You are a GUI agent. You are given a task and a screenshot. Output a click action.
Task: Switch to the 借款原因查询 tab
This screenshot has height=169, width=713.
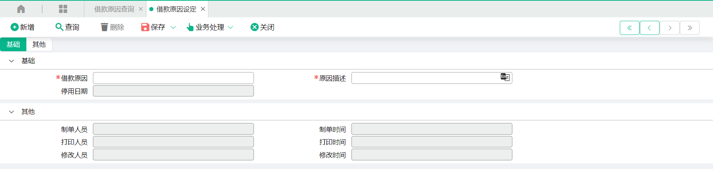[x=114, y=9]
